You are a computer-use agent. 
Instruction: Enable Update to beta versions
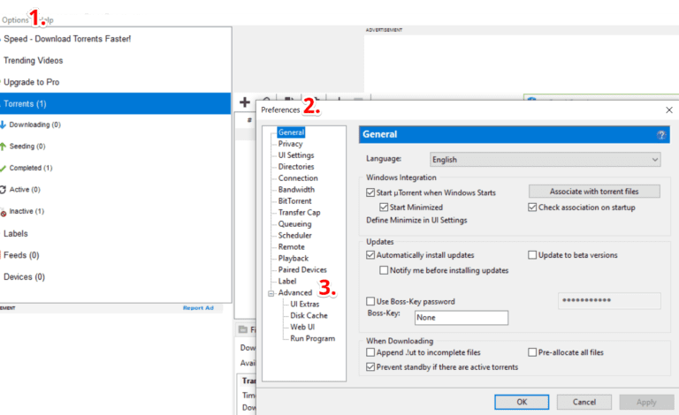(532, 255)
